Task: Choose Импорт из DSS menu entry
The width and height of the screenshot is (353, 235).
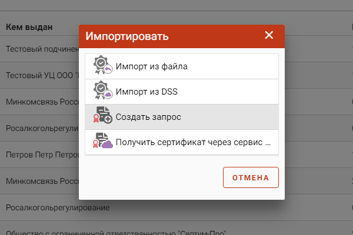Action: (182, 92)
